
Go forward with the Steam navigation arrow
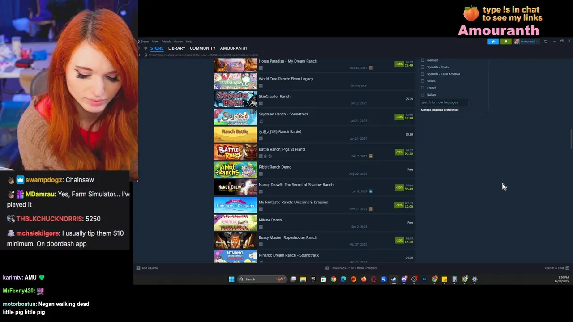tap(145, 48)
